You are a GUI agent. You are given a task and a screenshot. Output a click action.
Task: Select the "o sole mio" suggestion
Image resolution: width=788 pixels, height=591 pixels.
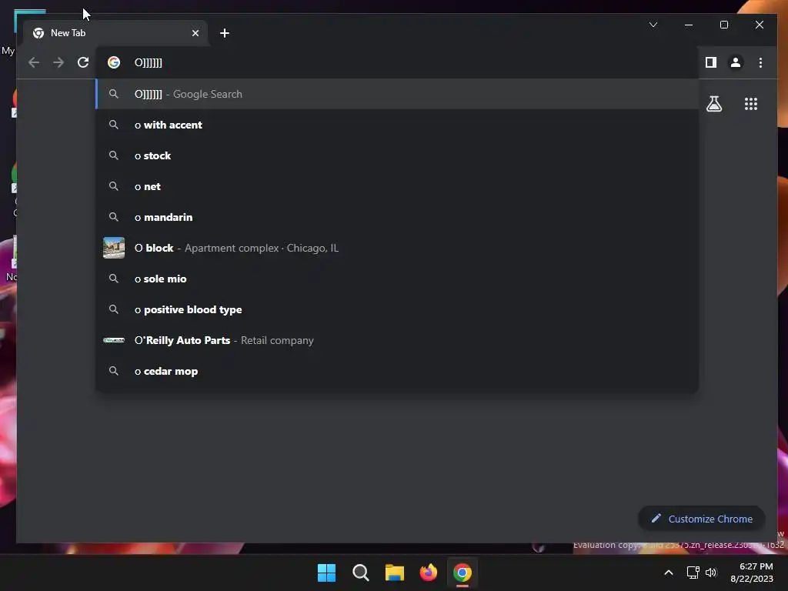(x=397, y=279)
